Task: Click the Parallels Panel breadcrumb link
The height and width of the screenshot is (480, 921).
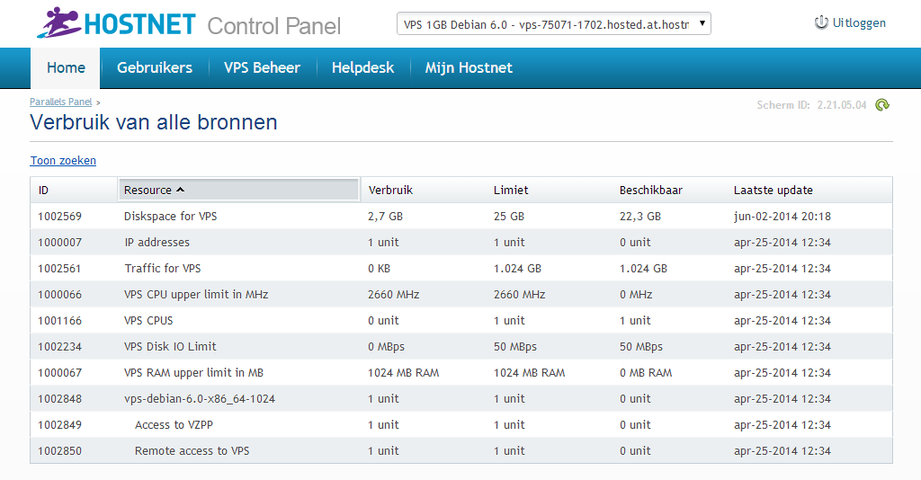Action: pos(61,102)
